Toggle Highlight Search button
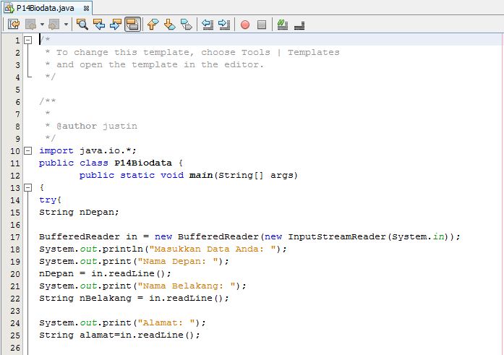This screenshot has height=355, width=504. click(132, 25)
